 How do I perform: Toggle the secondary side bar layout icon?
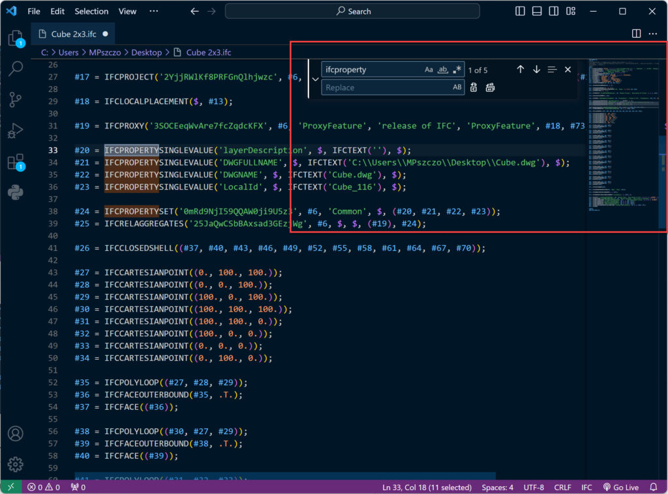click(x=553, y=12)
